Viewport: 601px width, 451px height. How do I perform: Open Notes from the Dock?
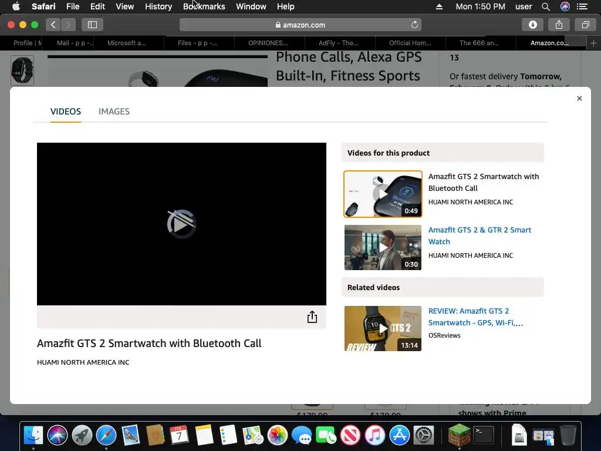tap(204, 435)
